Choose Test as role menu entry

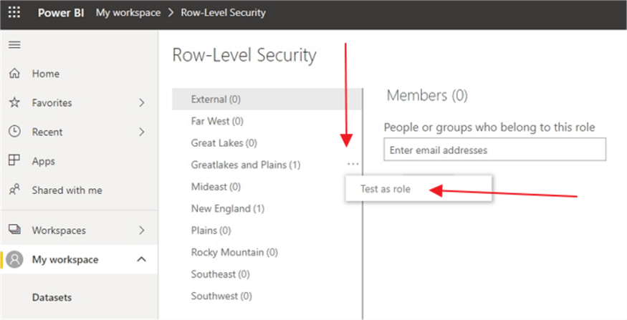coord(386,190)
